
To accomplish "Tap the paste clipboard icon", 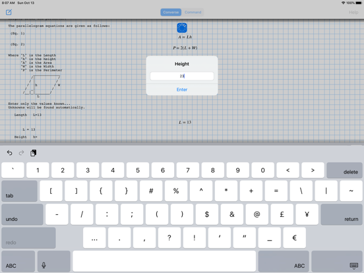I will (x=33, y=153).
